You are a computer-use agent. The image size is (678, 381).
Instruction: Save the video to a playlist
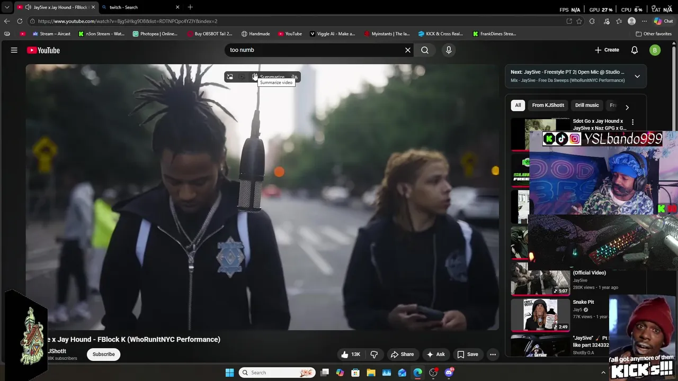coord(468,355)
